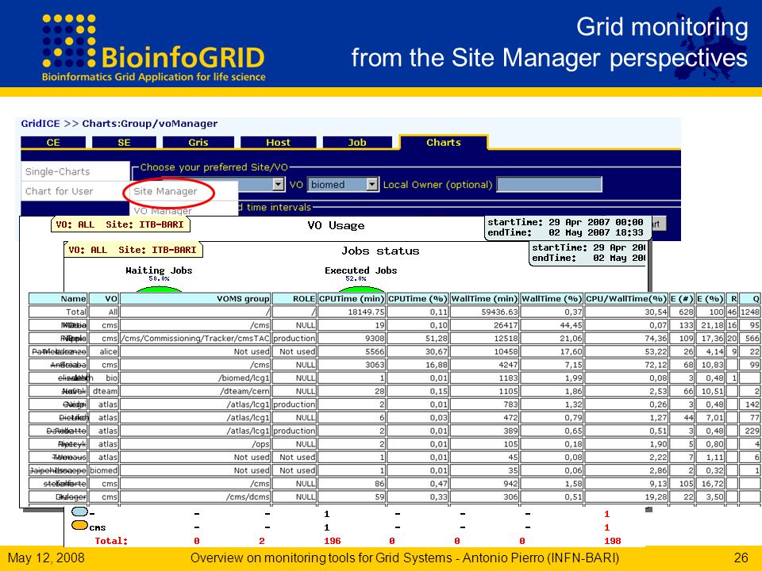762x571 pixels.
Task: Click the /cms/Commissioning/Tracker/cmsTAC group cell
Action: pyautogui.click(x=195, y=339)
